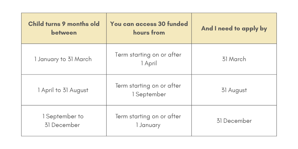The image size is (298, 149).
Task: Click the 'And I need to apply by' header
Action: [x=234, y=28]
